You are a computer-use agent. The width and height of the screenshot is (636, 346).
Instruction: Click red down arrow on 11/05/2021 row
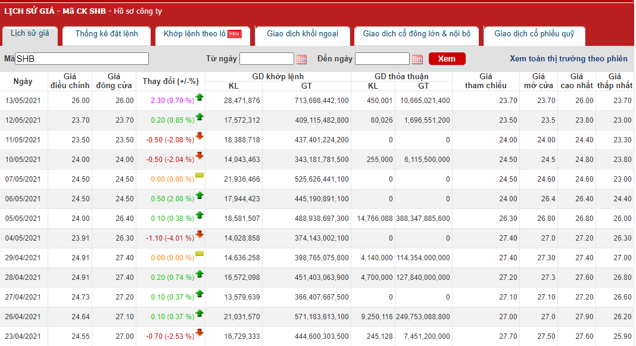(x=199, y=136)
